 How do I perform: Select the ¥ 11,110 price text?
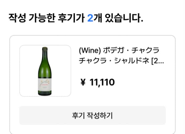tap(97, 82)
